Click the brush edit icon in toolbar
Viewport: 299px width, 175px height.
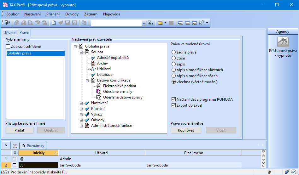coord(61,23)
